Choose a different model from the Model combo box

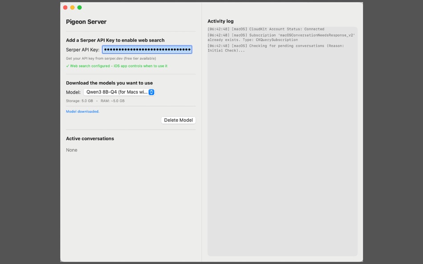pos(118,92)
